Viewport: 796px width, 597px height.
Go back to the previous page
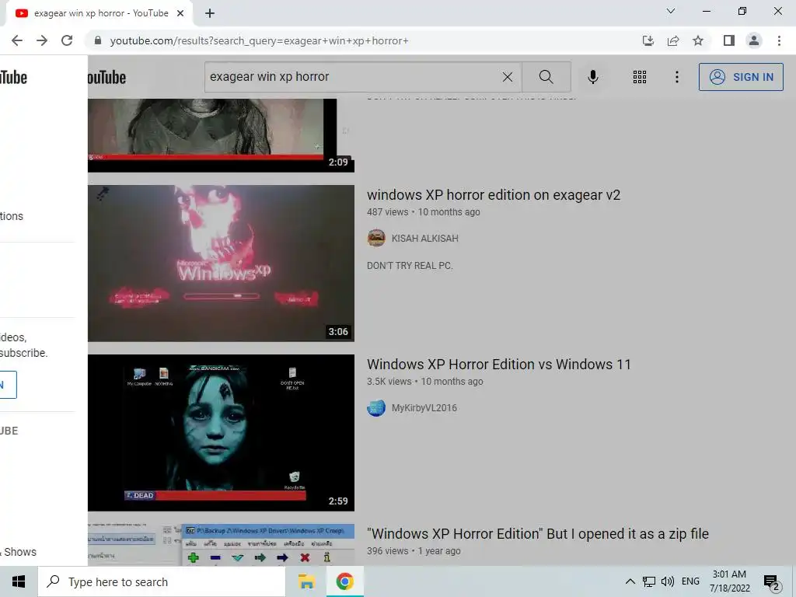[17, 40]
